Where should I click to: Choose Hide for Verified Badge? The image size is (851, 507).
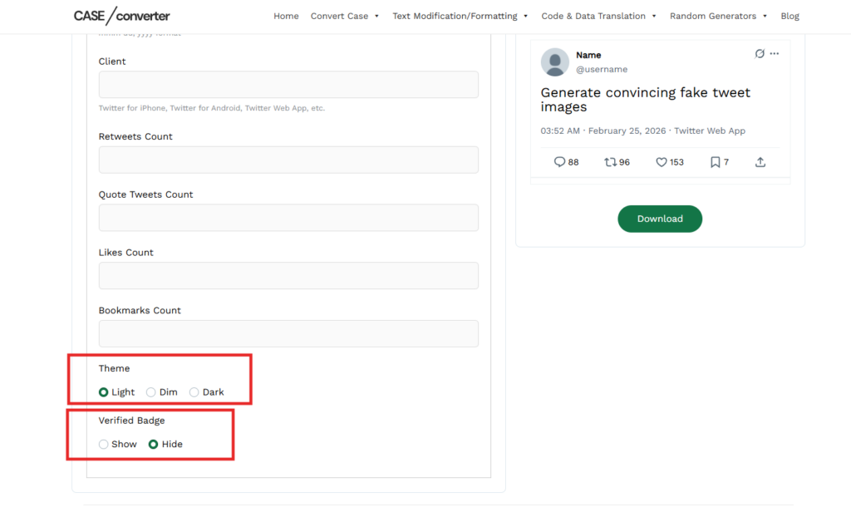[153, 444]
